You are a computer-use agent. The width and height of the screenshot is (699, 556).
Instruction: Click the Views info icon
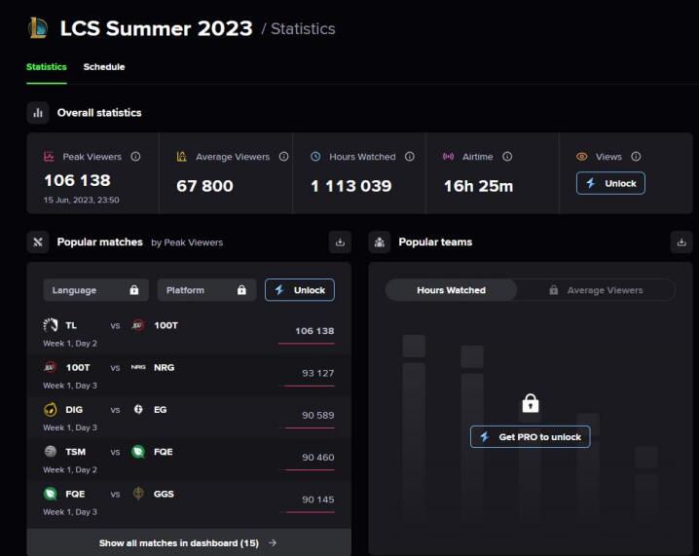(636, 157)
